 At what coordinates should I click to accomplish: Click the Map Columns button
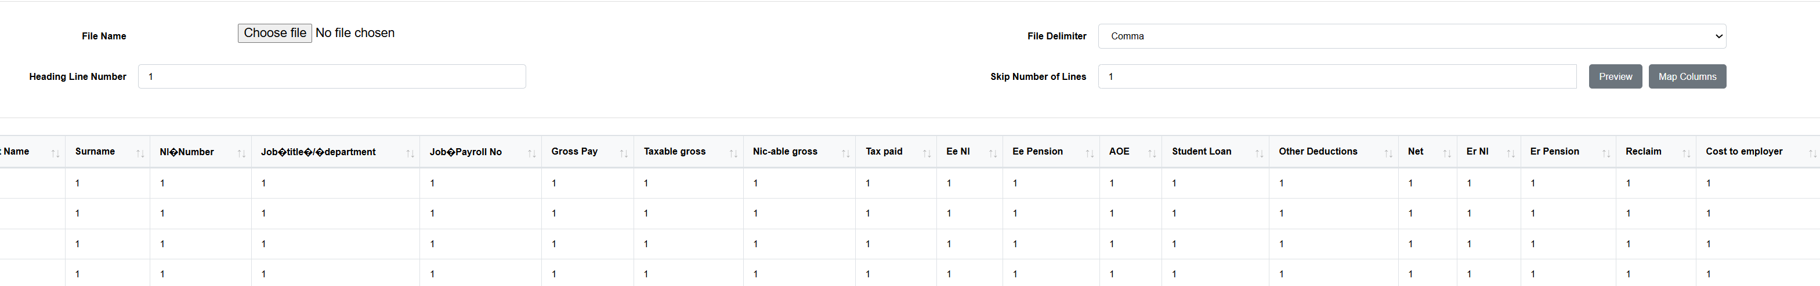(x=1687, y=77)
